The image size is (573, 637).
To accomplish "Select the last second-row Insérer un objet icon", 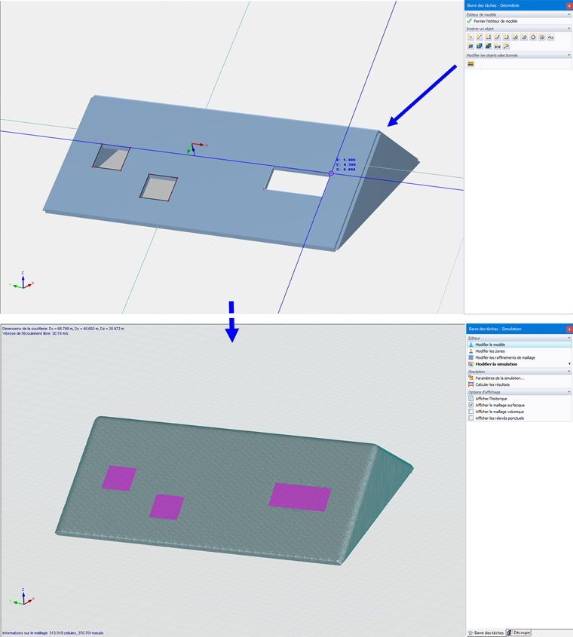I will pyautogui.click(x=507, y=46).
